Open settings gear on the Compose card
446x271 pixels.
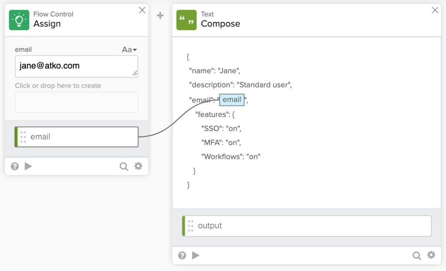(x=431, y=255)
